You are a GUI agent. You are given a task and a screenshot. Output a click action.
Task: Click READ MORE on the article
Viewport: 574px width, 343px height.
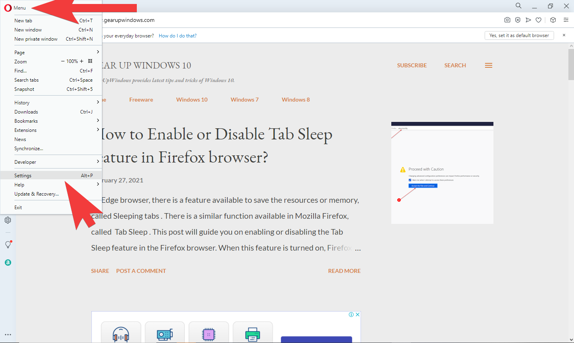click(344, 271)
